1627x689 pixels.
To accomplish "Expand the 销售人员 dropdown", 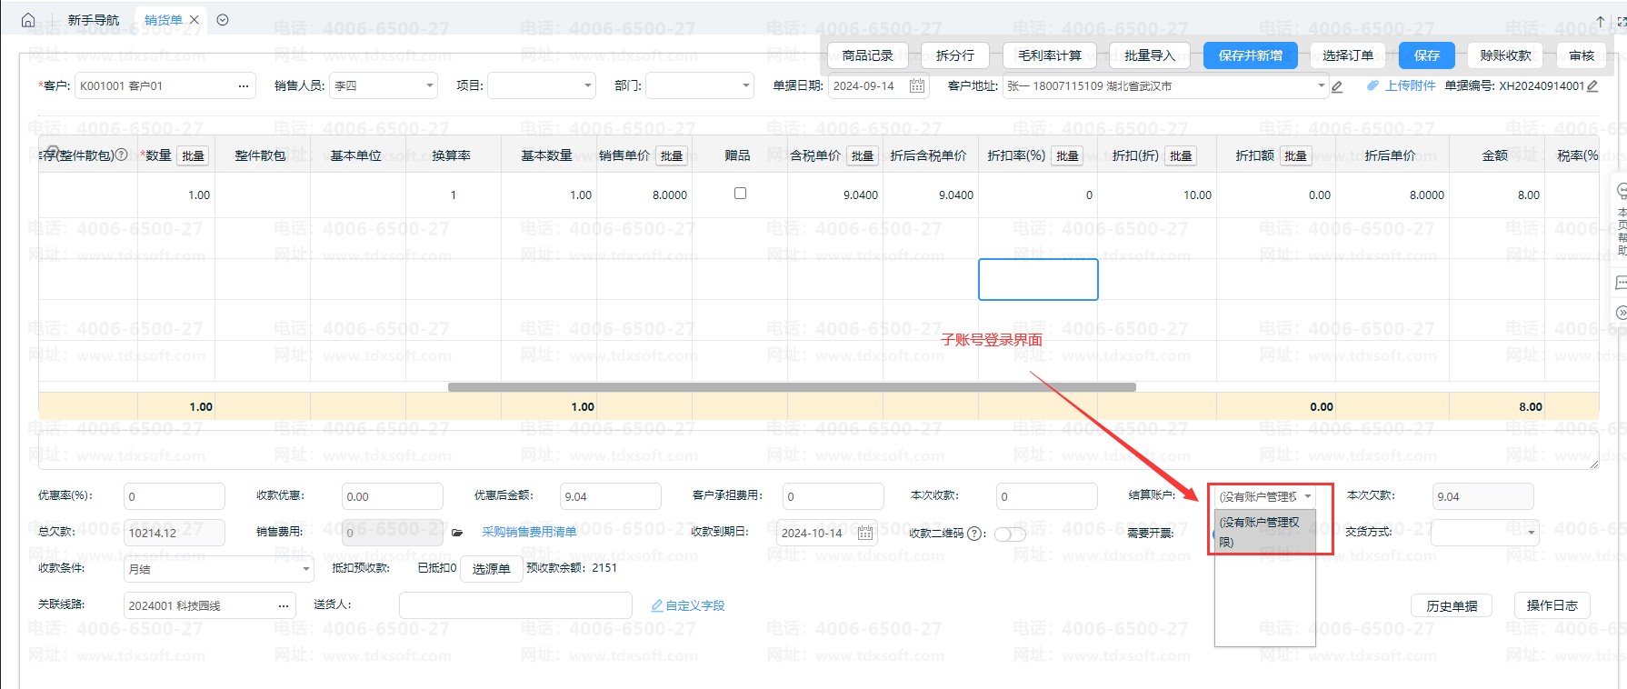I will [430, 86].
